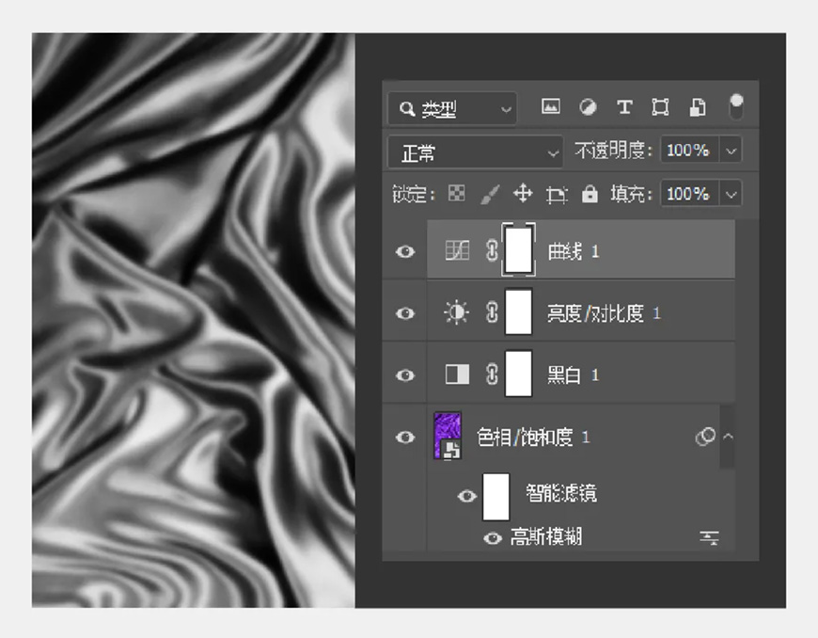The width and height of the screenshot is (818, 638).
Task: Hide the 曲线 1 layer
Action: (x=403, y=249)
